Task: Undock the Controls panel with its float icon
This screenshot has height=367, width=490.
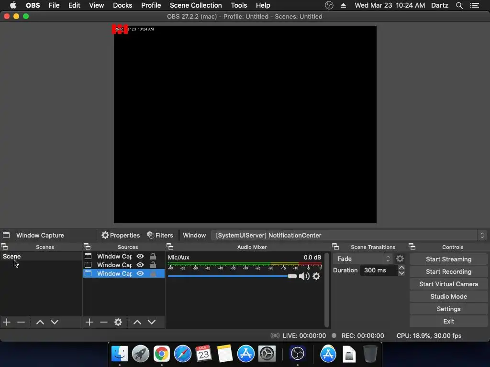Action: (412, 247)
